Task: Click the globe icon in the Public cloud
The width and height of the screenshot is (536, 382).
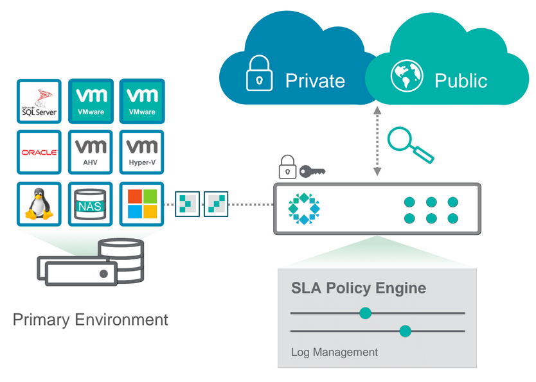Action: 406,76
